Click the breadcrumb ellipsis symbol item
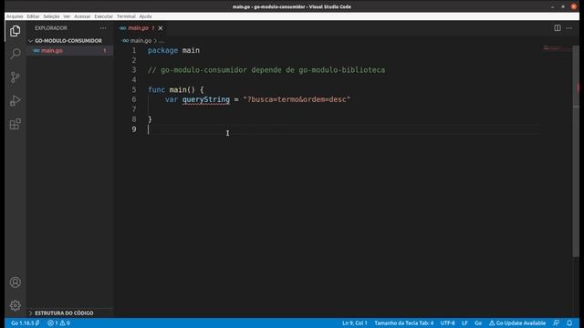This screenshot has width=584, height=328. point(162,40)
